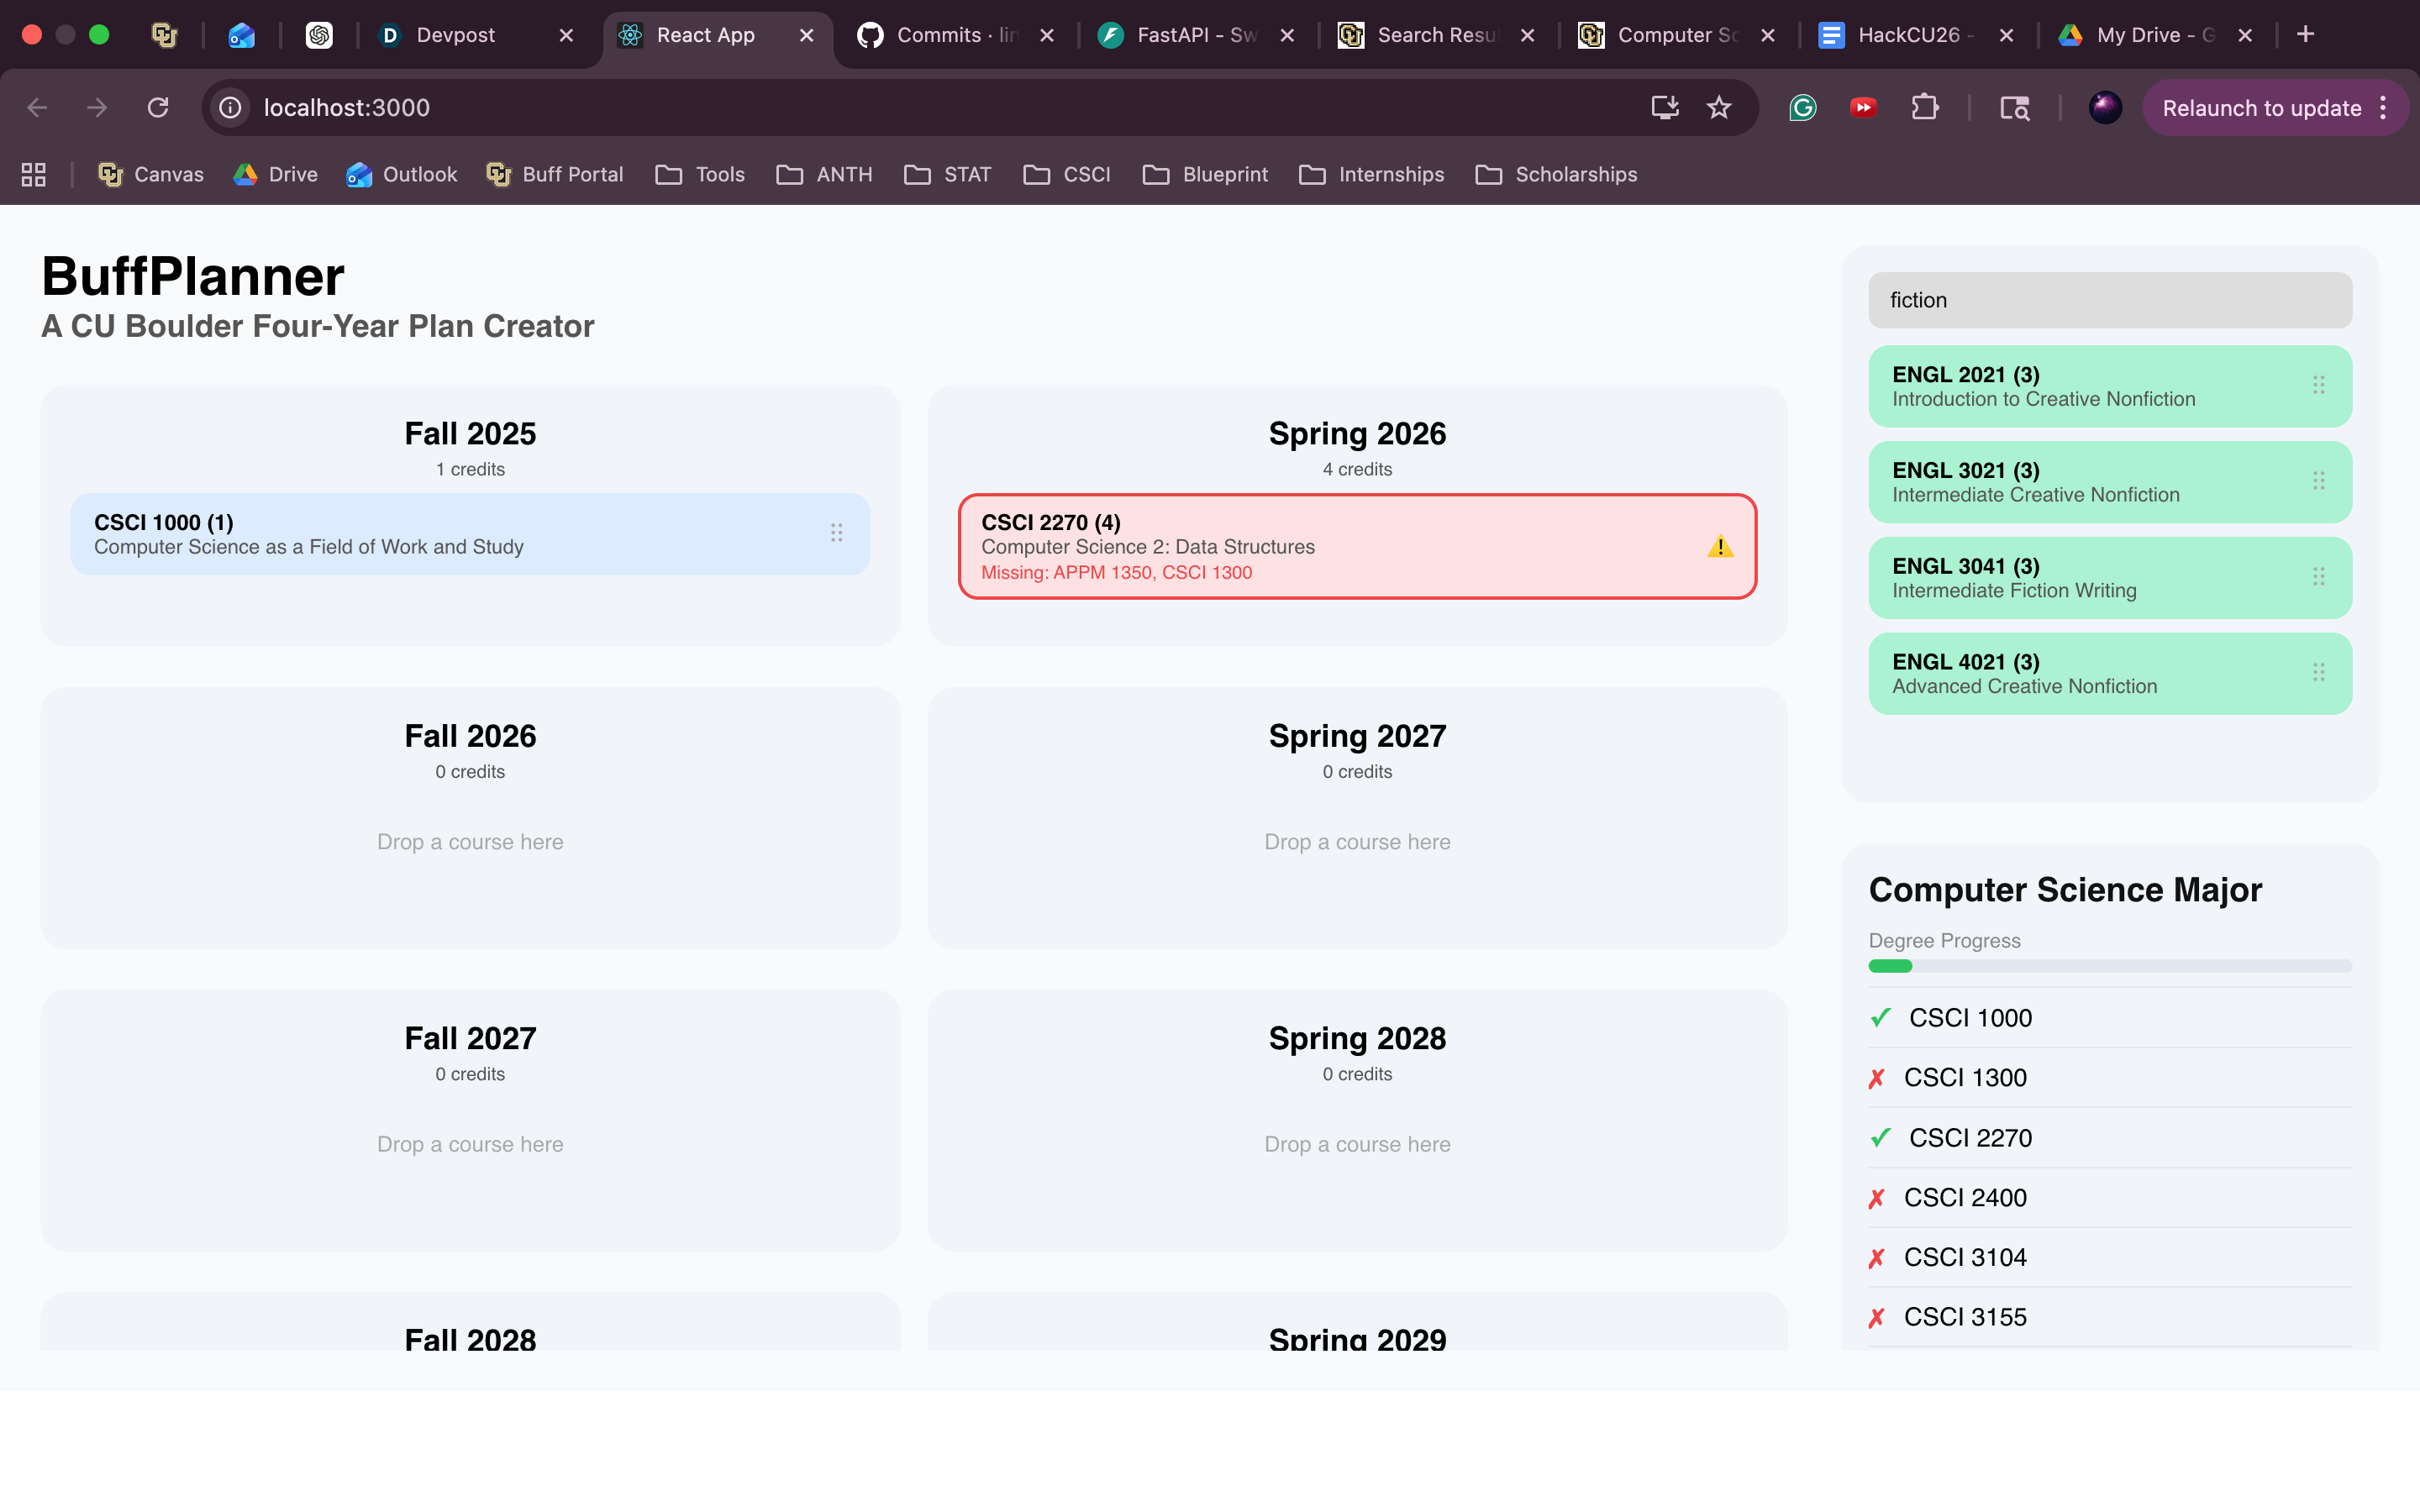The image size is (2420, 1512).
Task: Expand the Scholarships bookmarks folder
Action: [1556, 175]
